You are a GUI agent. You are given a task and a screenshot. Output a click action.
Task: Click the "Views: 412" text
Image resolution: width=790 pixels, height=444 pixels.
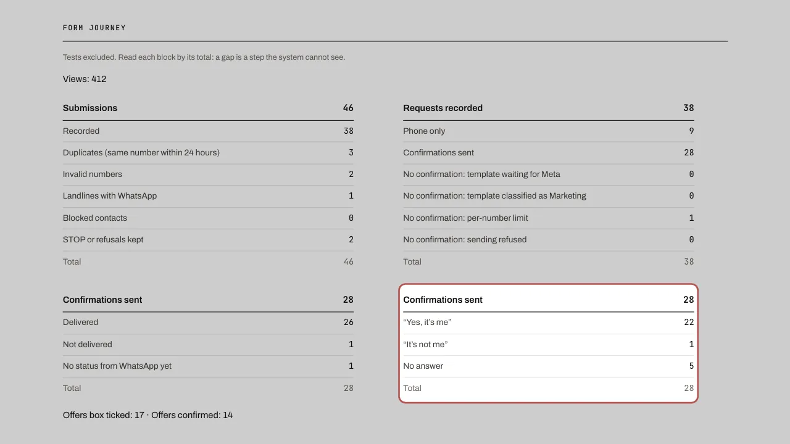point(85,79)
